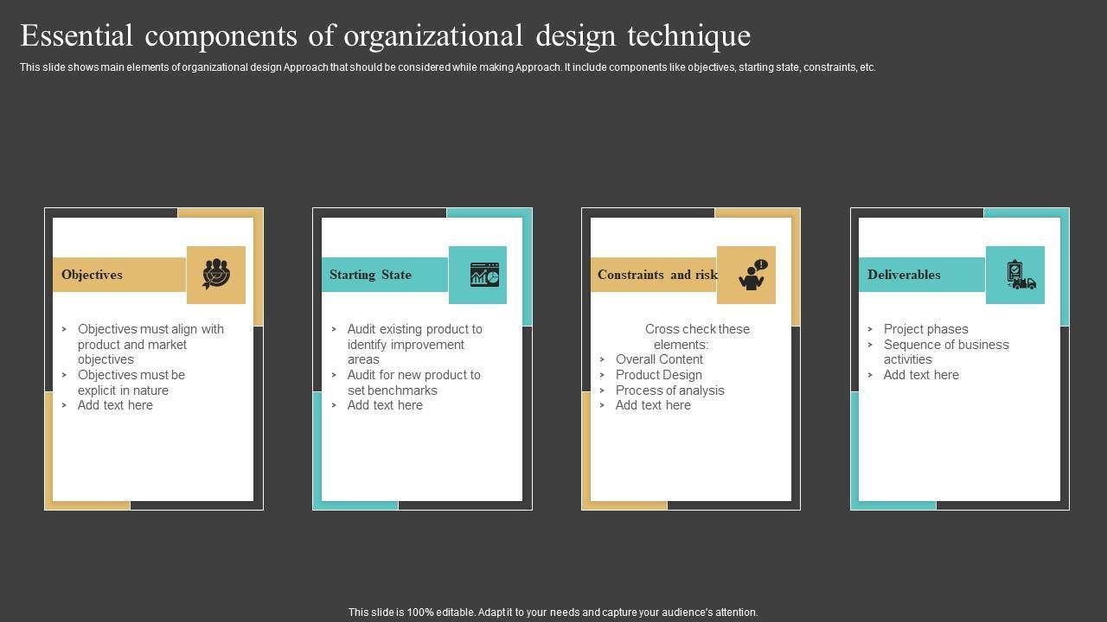The height and width of the screenshot is (622, 1107).
Task: Select the Deliverables header label
Action: tap(904, 275)
